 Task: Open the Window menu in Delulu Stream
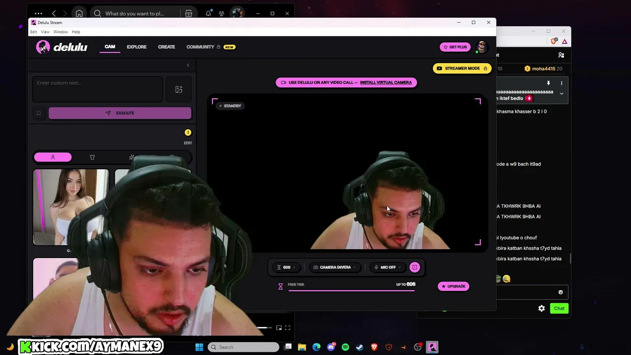point(61,32)
